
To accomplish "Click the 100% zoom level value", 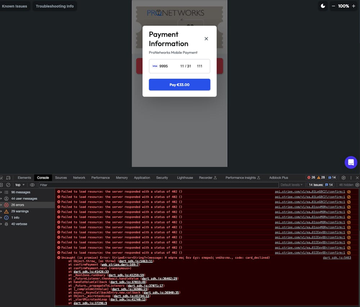I will tap(343, 6).
